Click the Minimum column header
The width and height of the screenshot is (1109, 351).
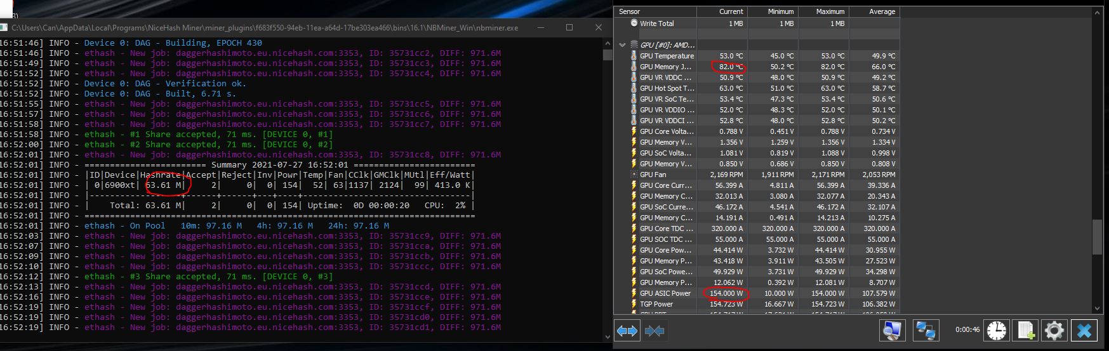772,11
